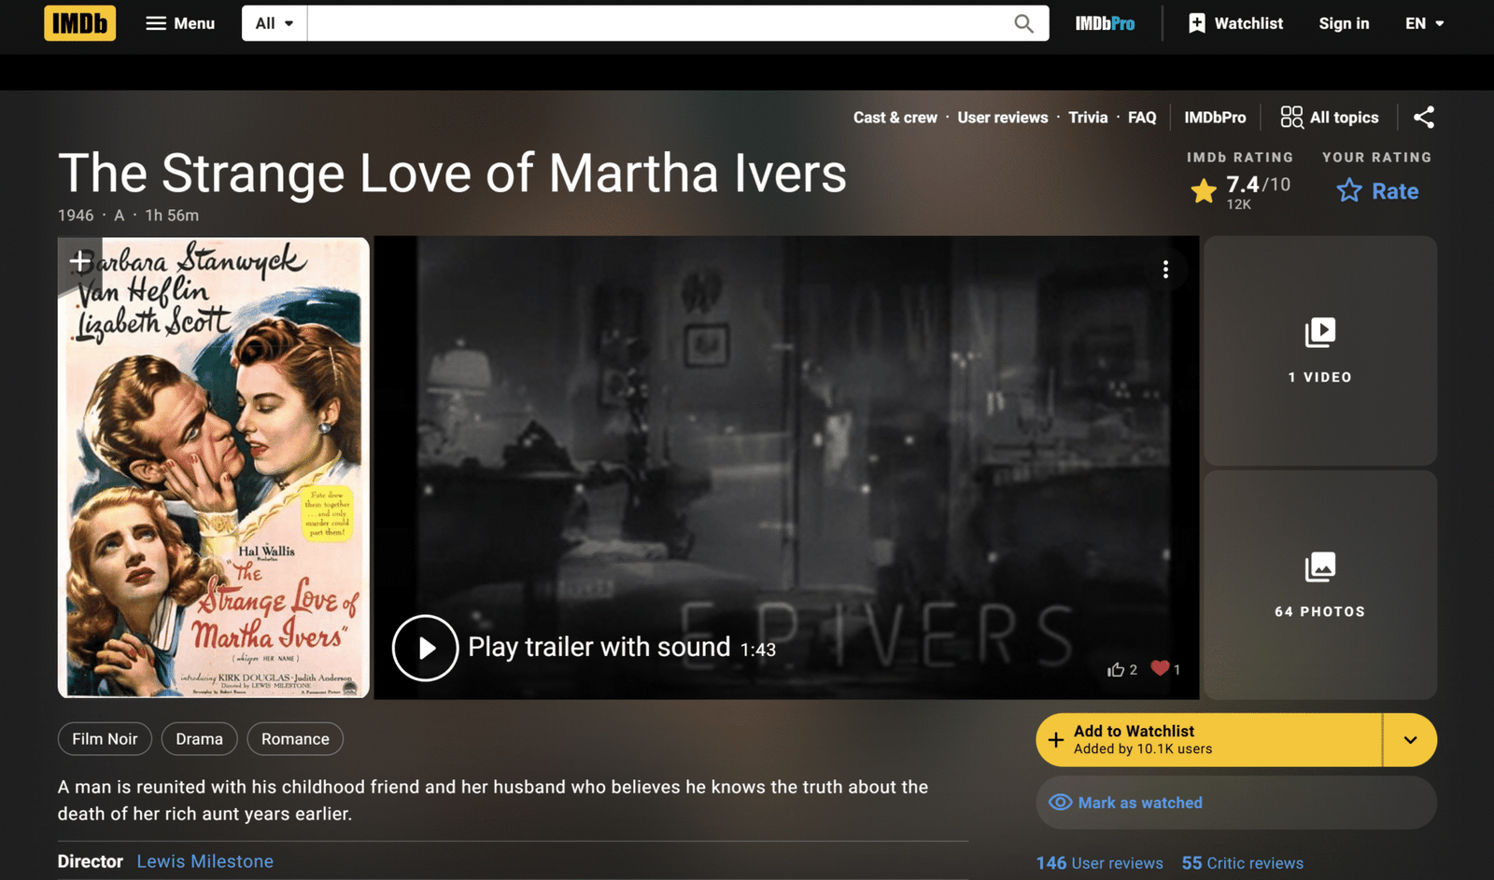Viewport: 1494px width, 880px height.
Task: Go to Cast & crew section
Action: click(895, 118)
